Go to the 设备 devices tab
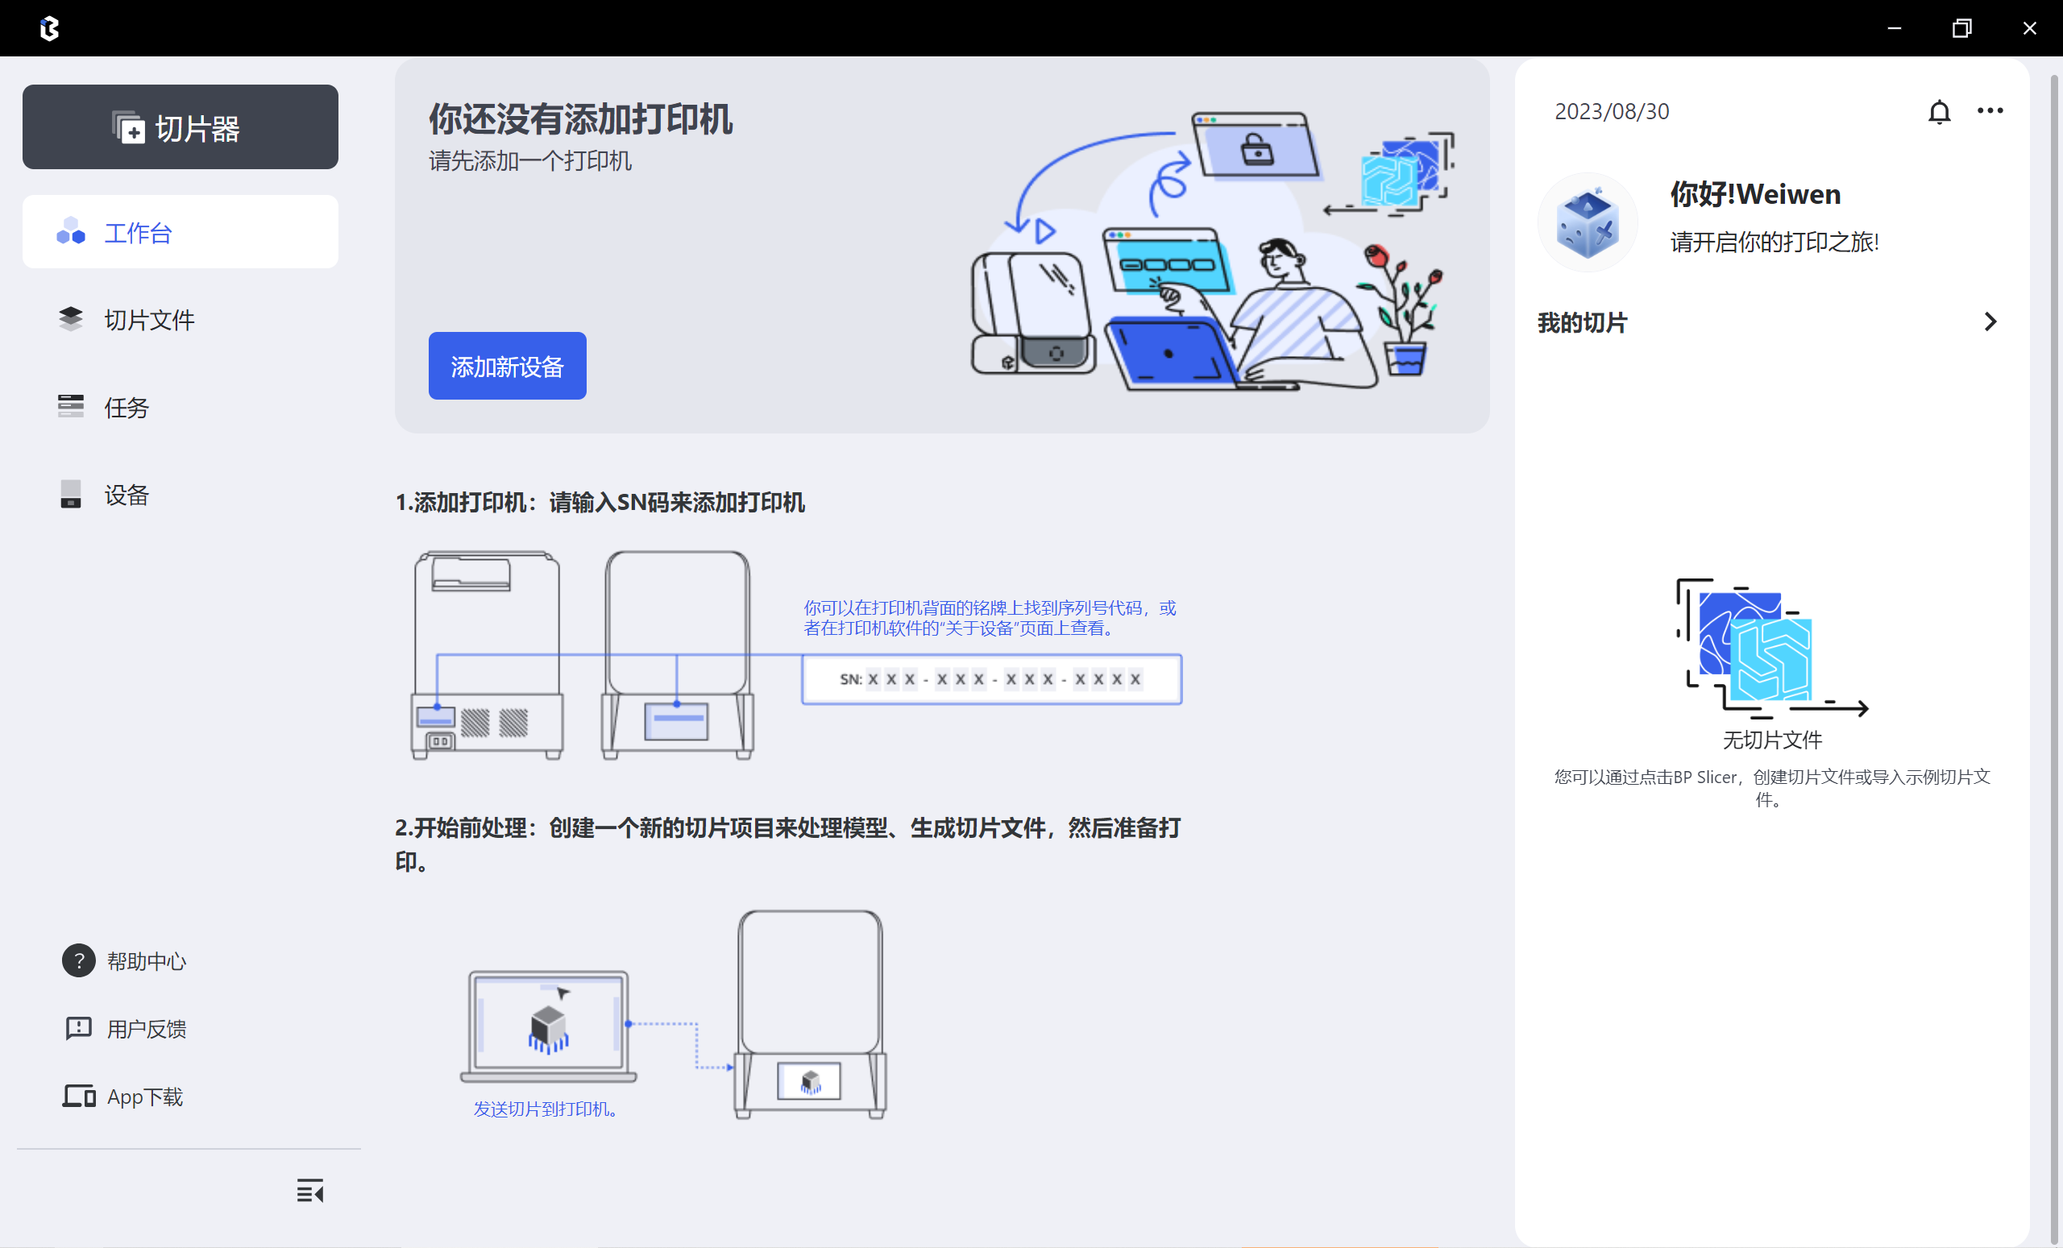The width and height of the screenshot is (2063, 1248). [x=126, y=495]
